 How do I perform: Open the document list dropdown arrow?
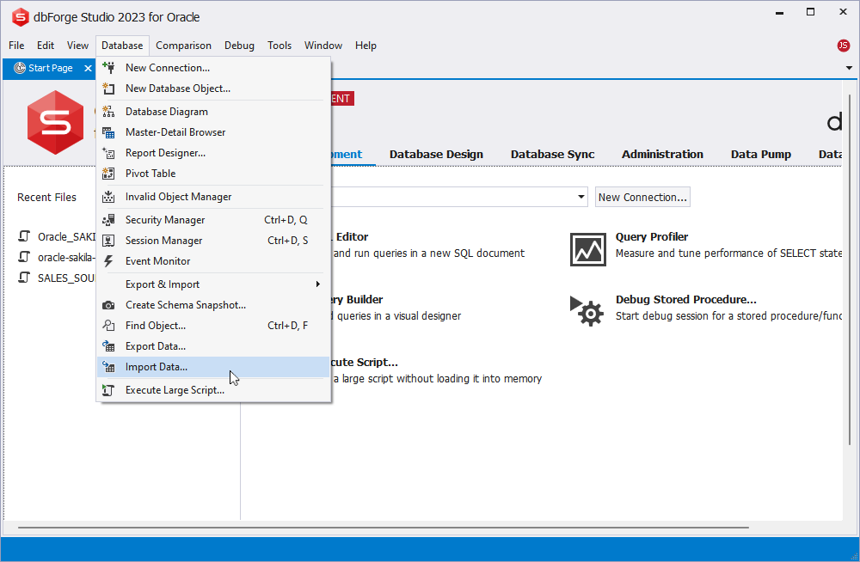[x=850, y=68]
